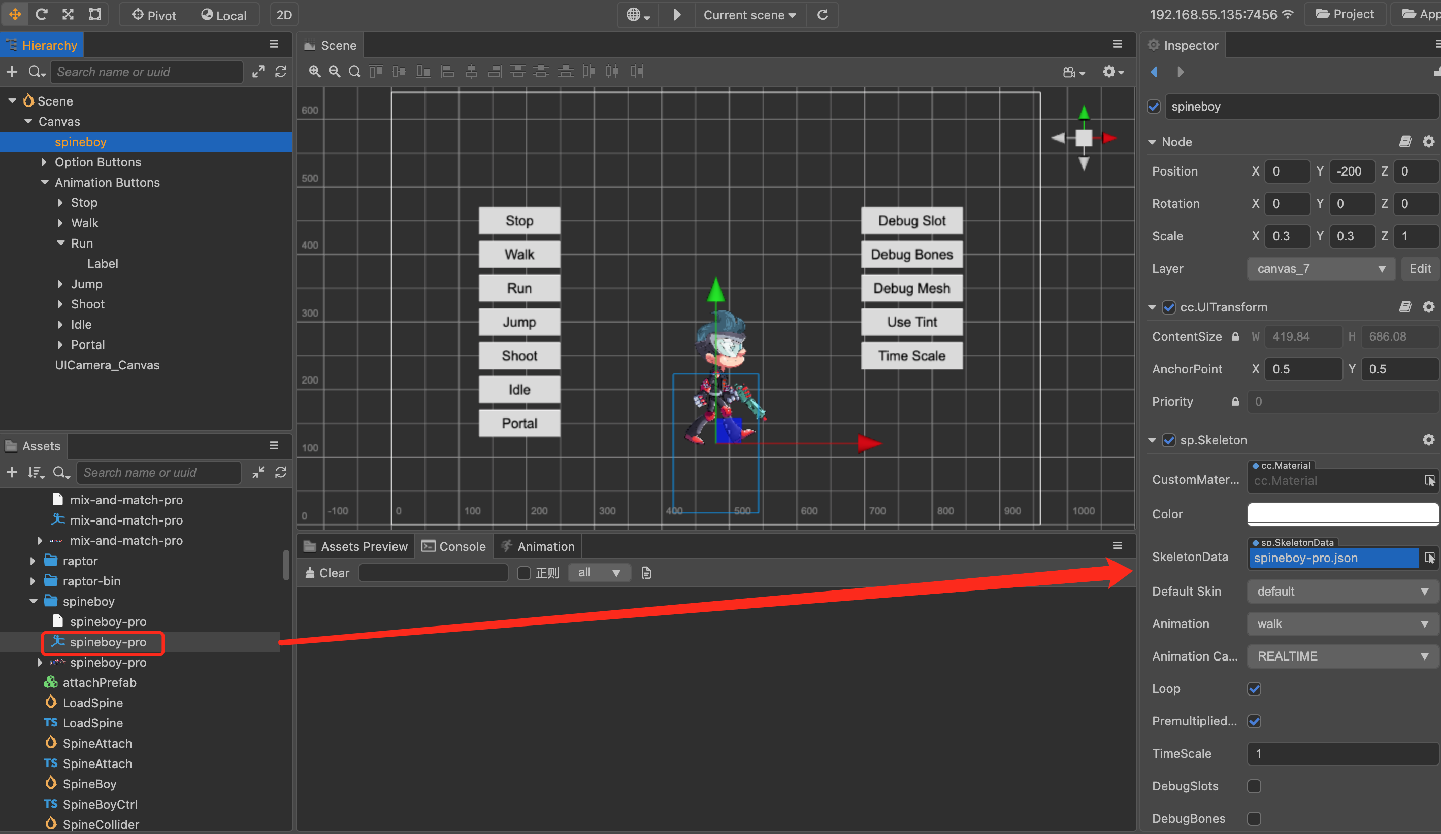Collapse the Run node
This screenshot has width=1441, height=834.
point(60,243)
